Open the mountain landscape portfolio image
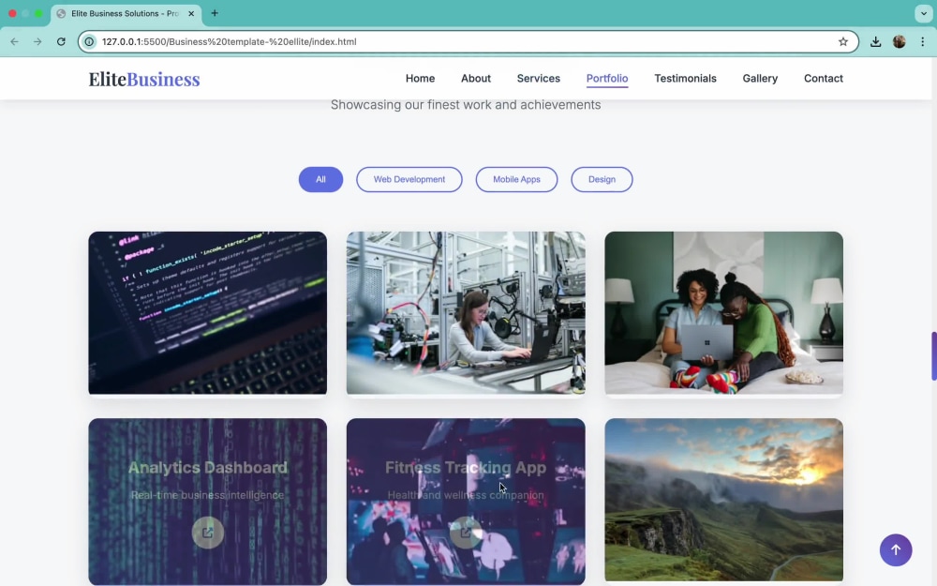This screenshot has height=586, width=937. [x=723, y=500]
